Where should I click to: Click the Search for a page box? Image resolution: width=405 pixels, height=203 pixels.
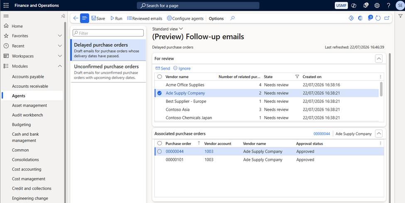tap(198, 5)
